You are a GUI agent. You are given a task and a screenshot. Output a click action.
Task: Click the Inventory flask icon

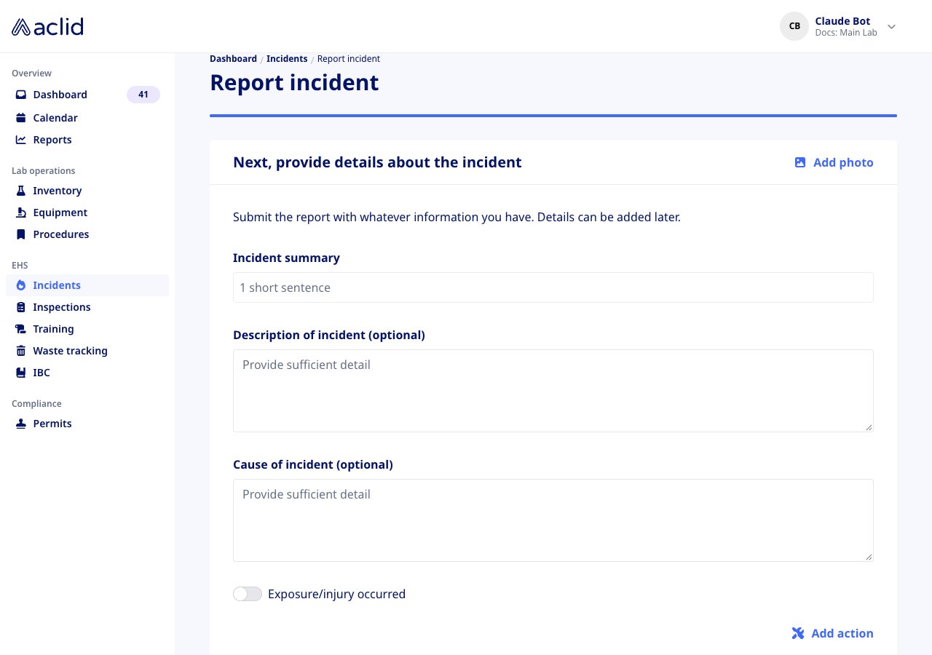pyautogui.click(x=21, y=191)
